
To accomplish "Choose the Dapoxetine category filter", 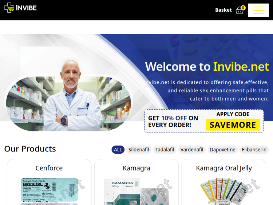I will pos(222,150).
